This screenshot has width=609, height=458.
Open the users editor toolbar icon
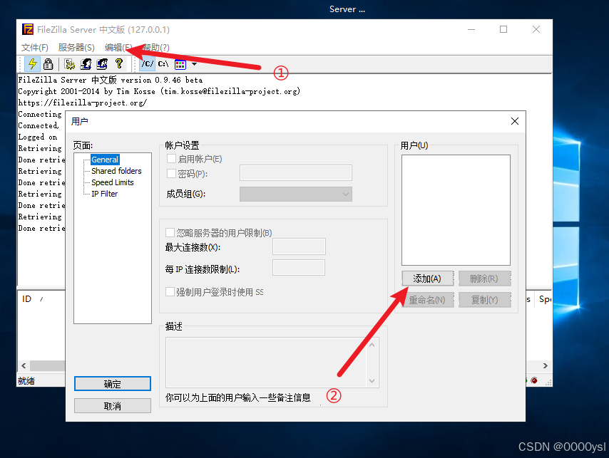pos(86,64)
